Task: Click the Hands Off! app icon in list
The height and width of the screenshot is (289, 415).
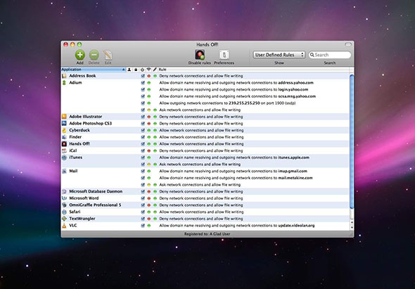Action: [x=64, y=143]
